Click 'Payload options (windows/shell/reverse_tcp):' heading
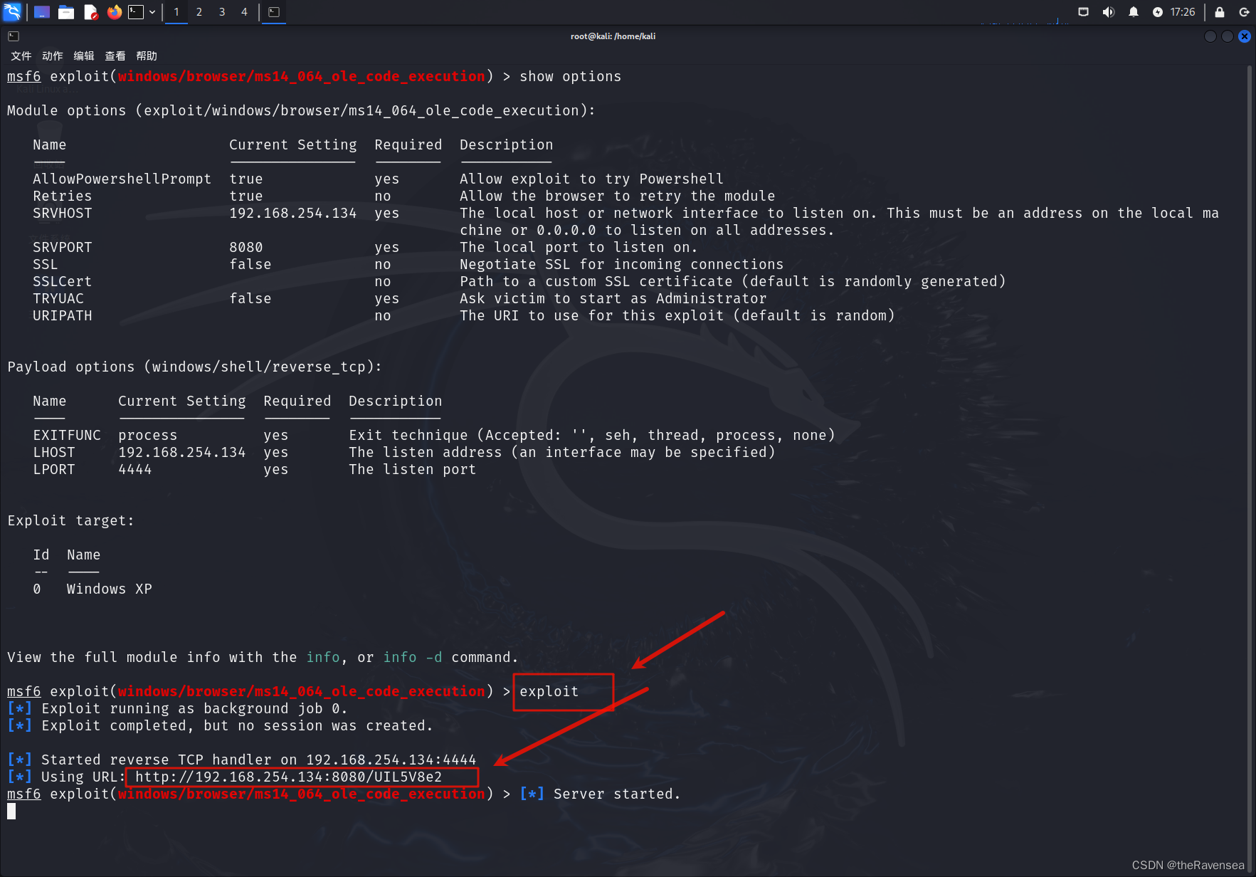1256x877 pixels. tap(194, 367)
